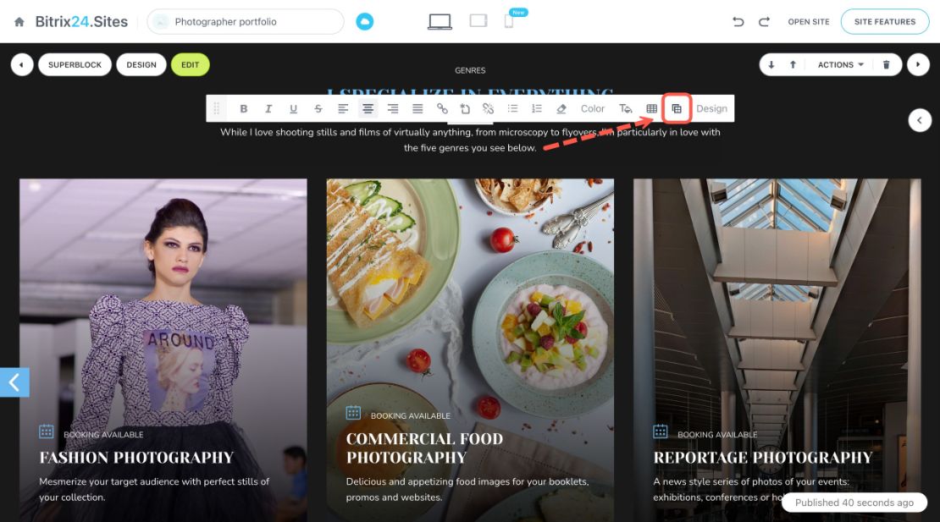Click the Published 40 seconds ago status
This screenshot has height=522, width=940.
854,503
